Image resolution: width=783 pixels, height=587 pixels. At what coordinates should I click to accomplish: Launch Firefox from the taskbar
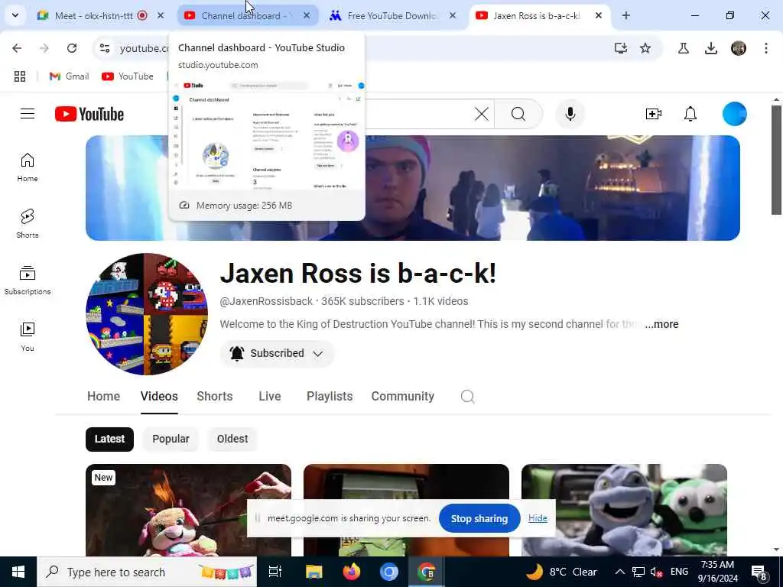[352, 572]
